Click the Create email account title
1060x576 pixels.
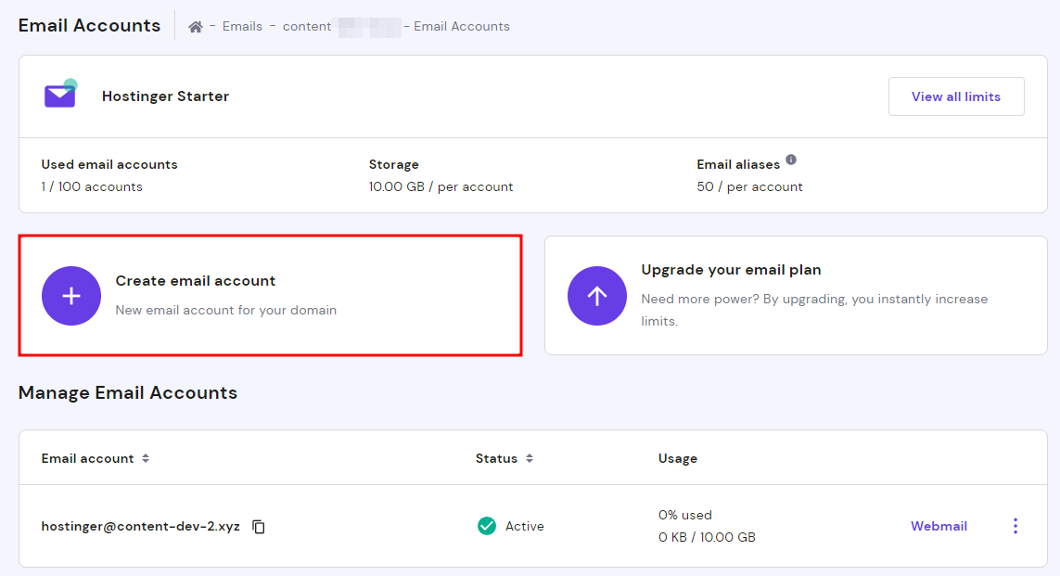pyautogui.click(x=196, y=281)
